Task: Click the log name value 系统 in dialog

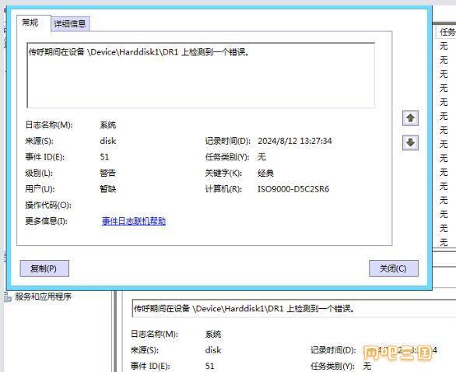Action: (108, 125)
